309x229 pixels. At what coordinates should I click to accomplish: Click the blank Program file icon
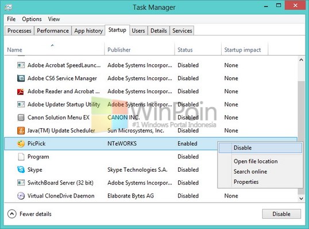coord(21,157)
